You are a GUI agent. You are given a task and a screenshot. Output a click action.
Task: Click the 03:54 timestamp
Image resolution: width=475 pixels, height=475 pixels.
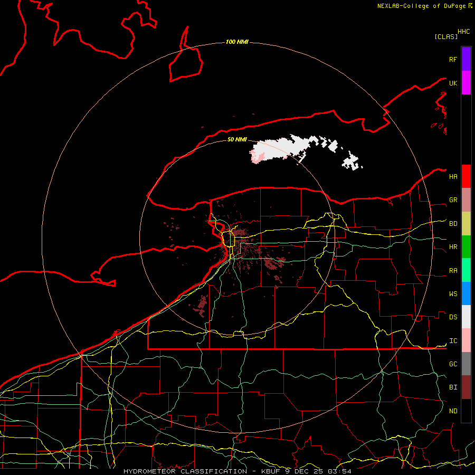(x=339, y=471)
